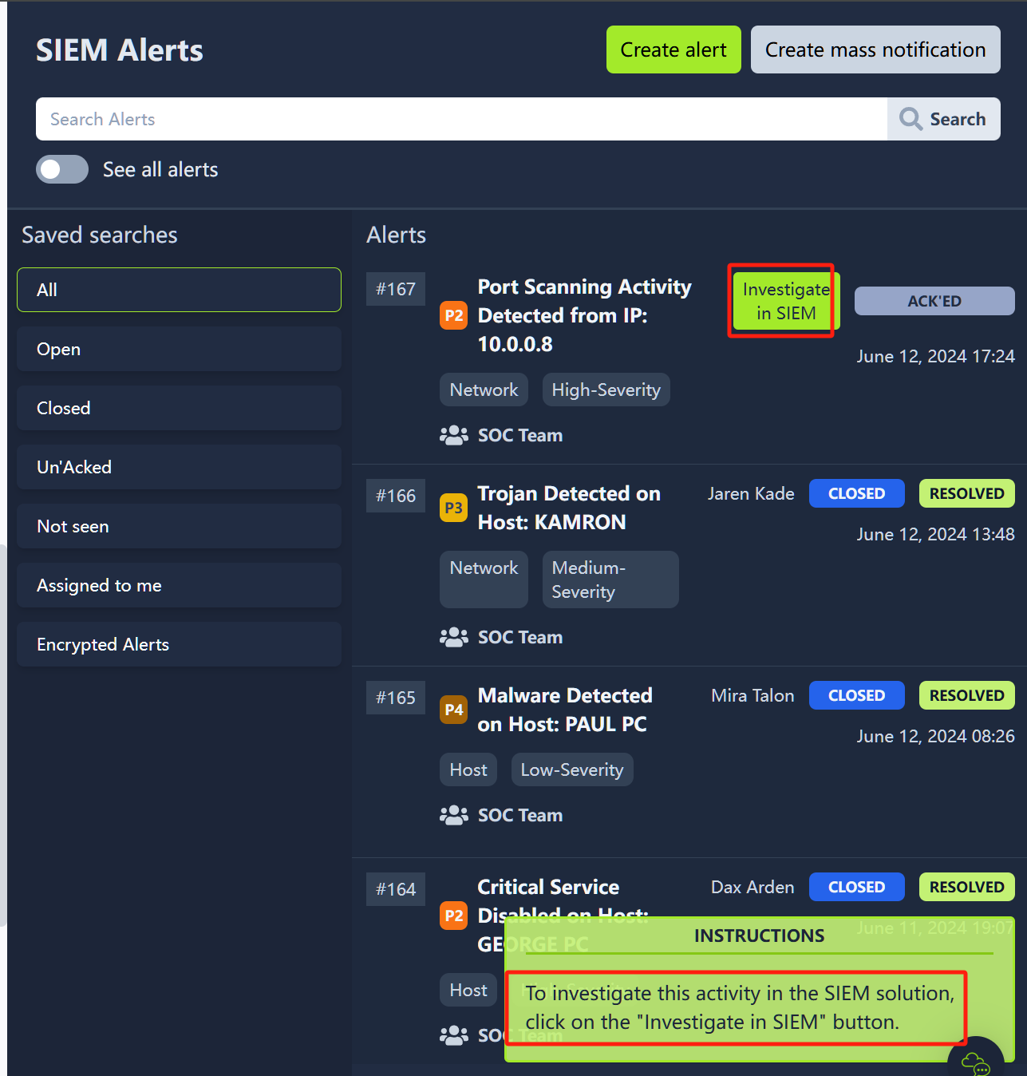The width and height of the screenshot is (1027, 1076).
Task: Click the P4 priority badge on Malware alert
Action: pos(453,710)
